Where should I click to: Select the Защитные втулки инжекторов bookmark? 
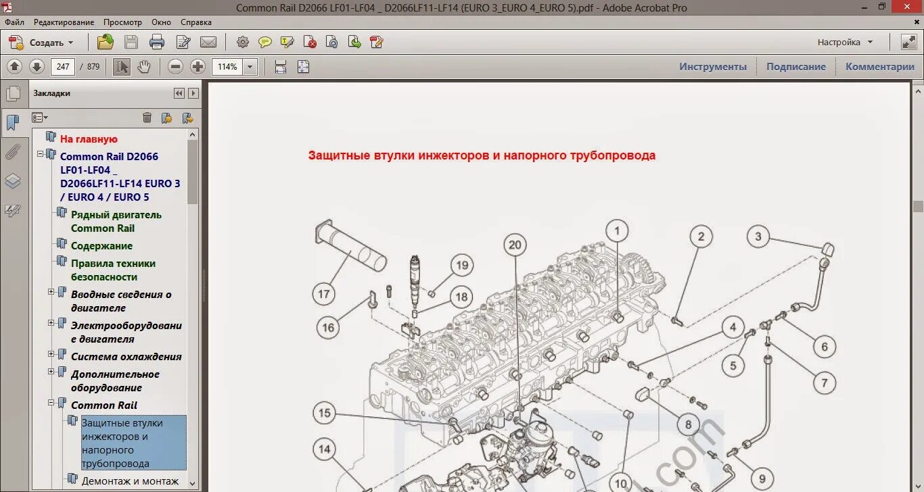point(133,443)
